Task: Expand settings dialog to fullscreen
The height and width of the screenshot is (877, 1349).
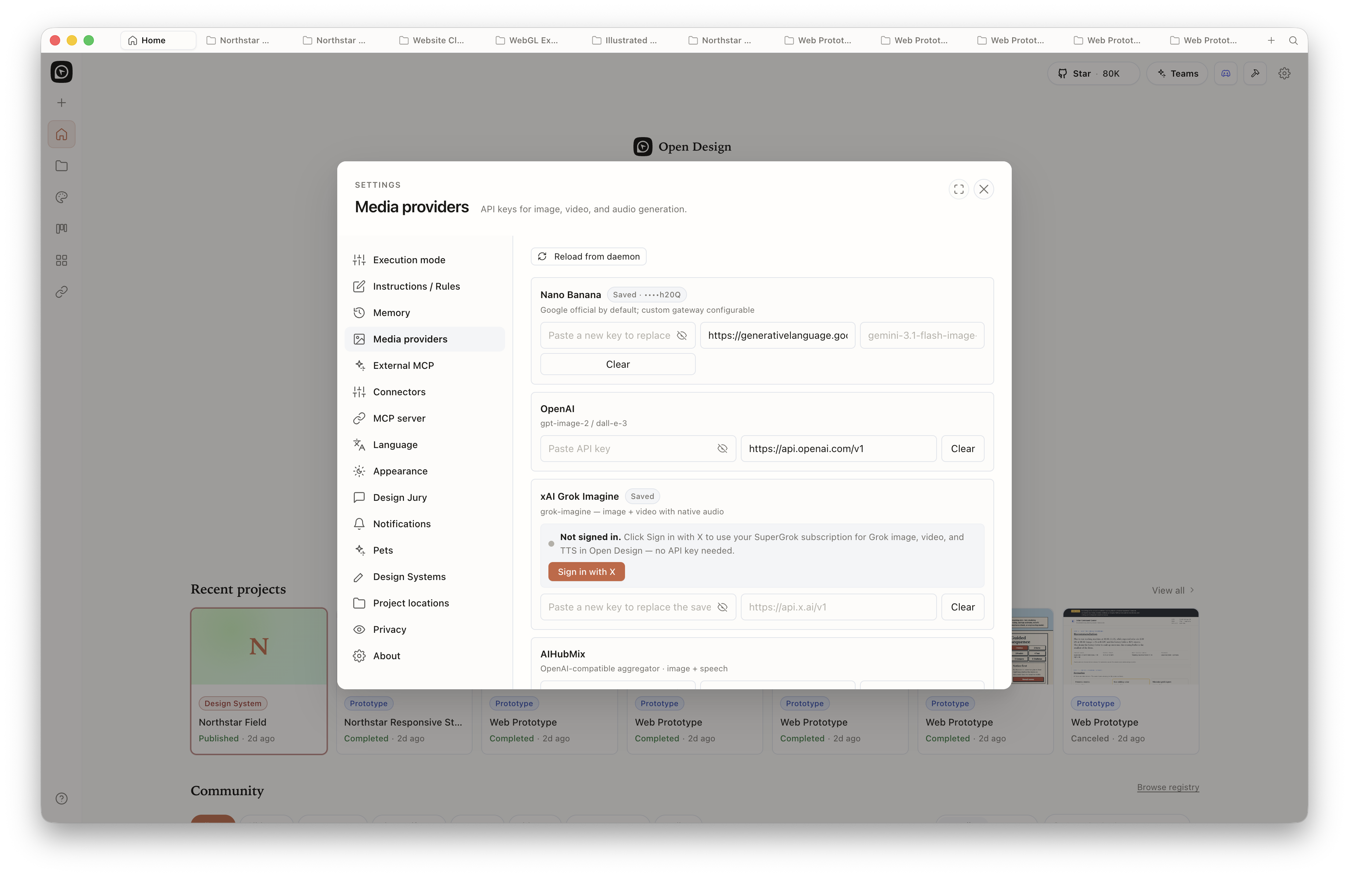Action: pos(959,189)
